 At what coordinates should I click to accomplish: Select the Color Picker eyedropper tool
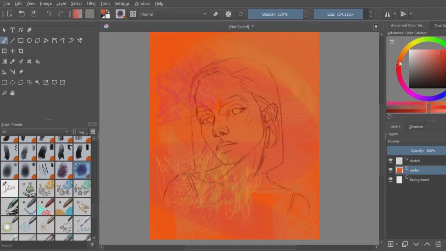click(x=13, y=61)
